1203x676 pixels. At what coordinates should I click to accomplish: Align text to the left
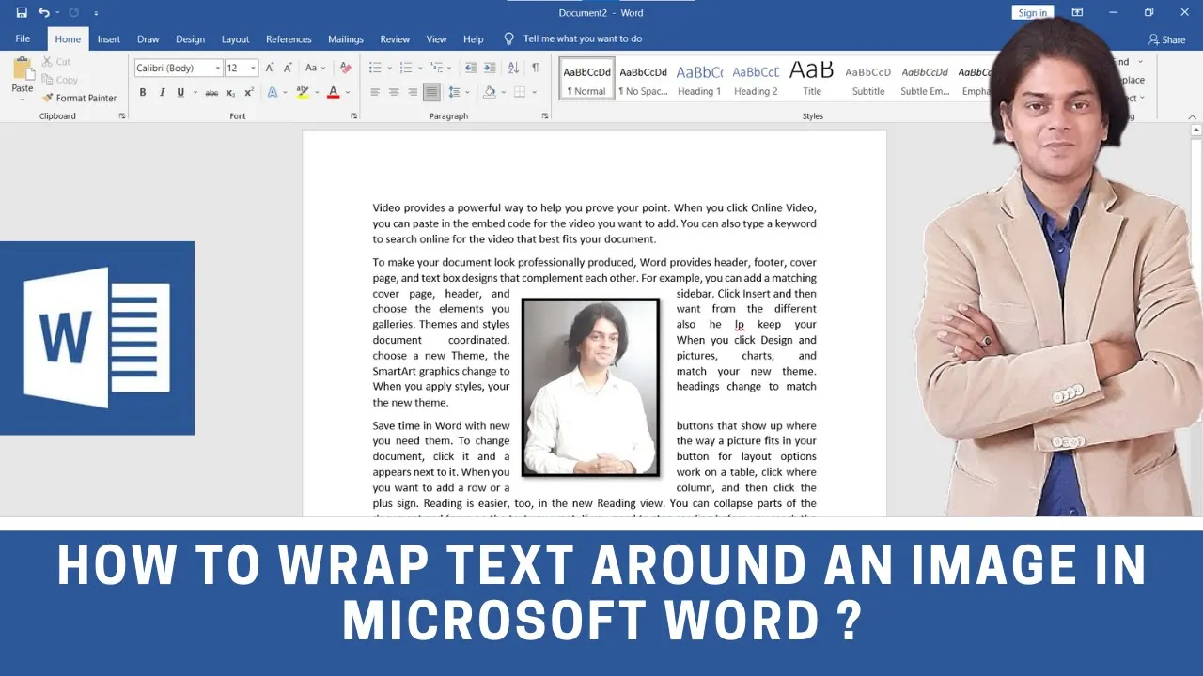375,92
